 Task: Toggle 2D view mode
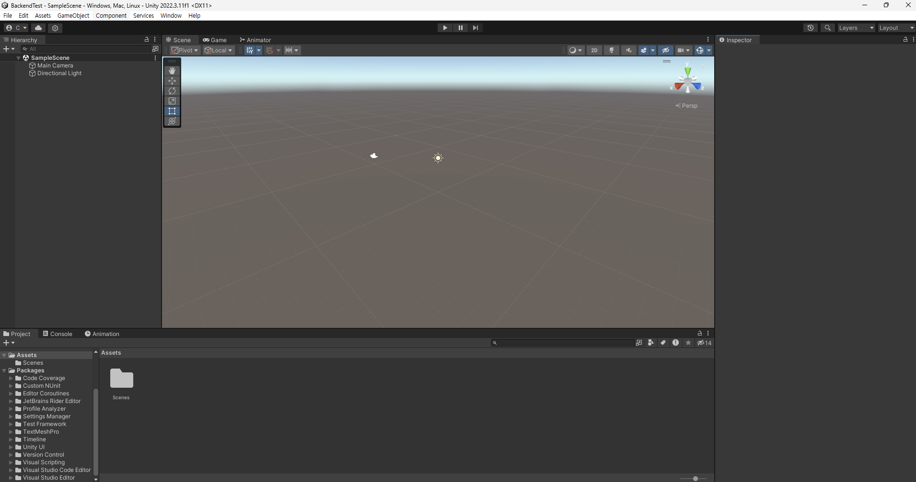pyautogui.click(x=594, y=50)
